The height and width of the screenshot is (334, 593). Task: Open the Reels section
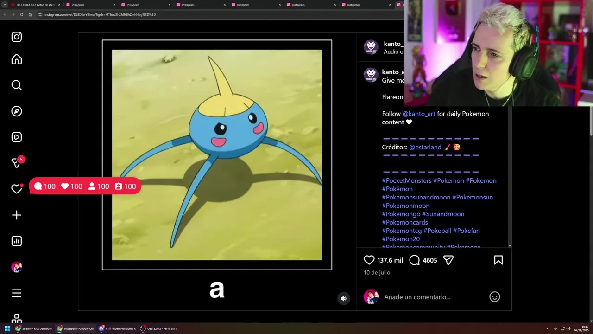[x=17, y=137]
